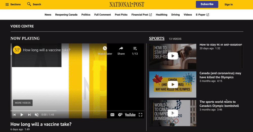Click the VIDEO CENTRE heading
This screenshot has width=253, height=132.
[22, 26]
